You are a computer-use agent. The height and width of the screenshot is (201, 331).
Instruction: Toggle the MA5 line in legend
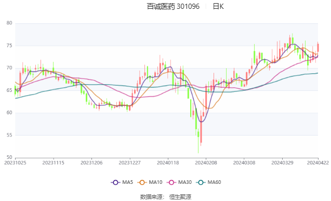[122, 182]
